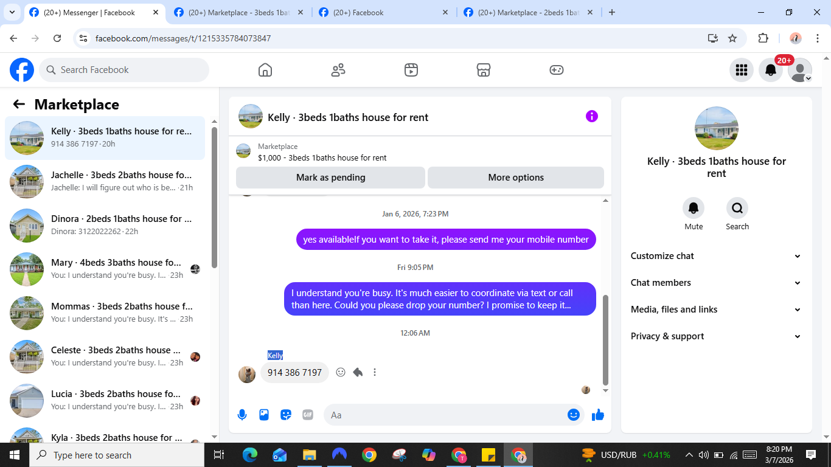This screenshot has height=467, width=831.
Task: Open Celeste 3beds 2baths conversation
Action: 105,357
